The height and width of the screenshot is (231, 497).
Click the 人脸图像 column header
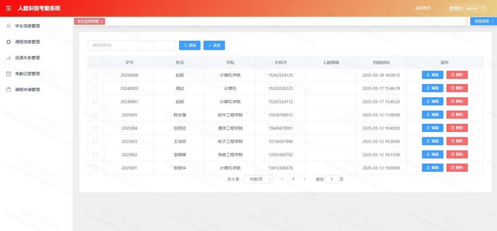coord(331,63)
